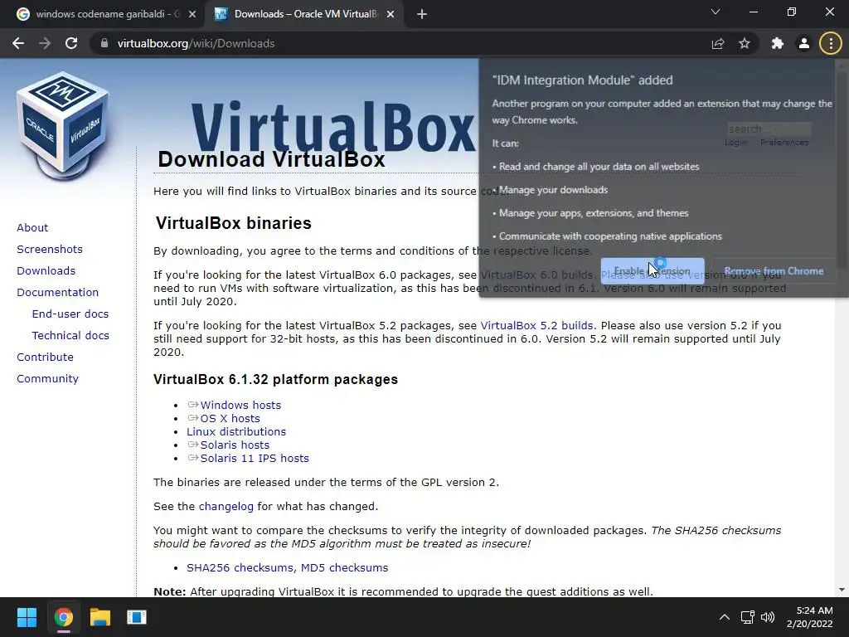
Task: Open the changelog link
Action: click(226, 507)
